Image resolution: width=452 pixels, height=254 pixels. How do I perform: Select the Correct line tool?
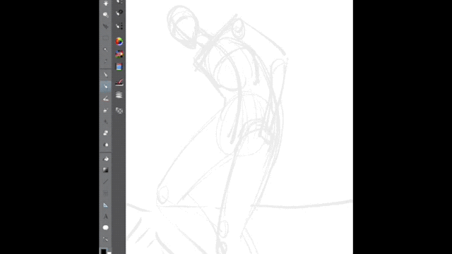click(105, 239)
